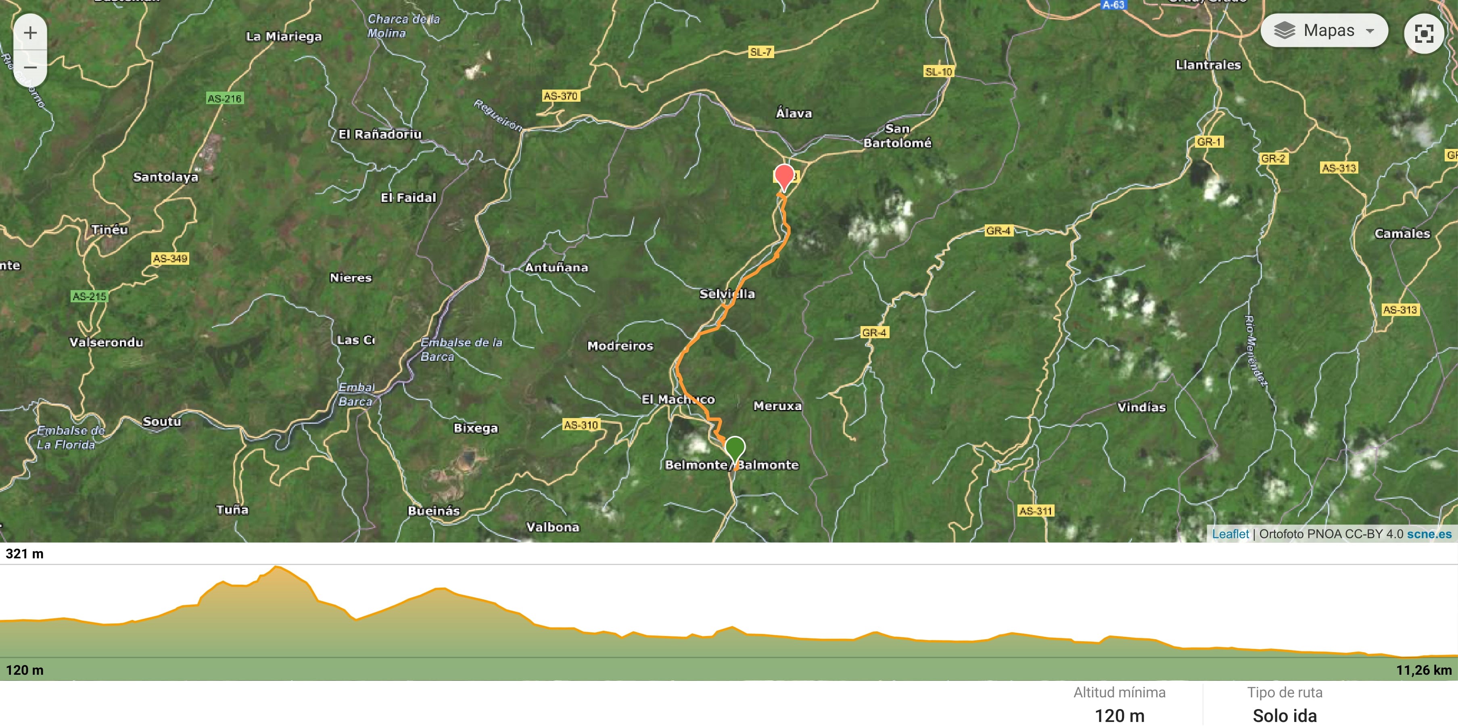Image resolution: width=1458 pixels, height=726 pixels.
Task: Zoom in with the plus button
Action: 30,33
